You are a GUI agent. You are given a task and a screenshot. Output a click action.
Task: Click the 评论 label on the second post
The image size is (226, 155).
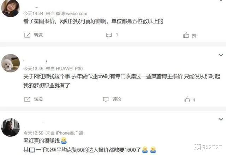[x=117, y=99]
